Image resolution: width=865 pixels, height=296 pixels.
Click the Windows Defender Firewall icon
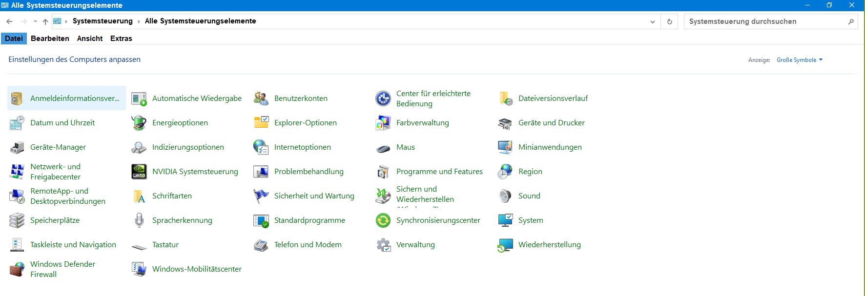(17, 269)
